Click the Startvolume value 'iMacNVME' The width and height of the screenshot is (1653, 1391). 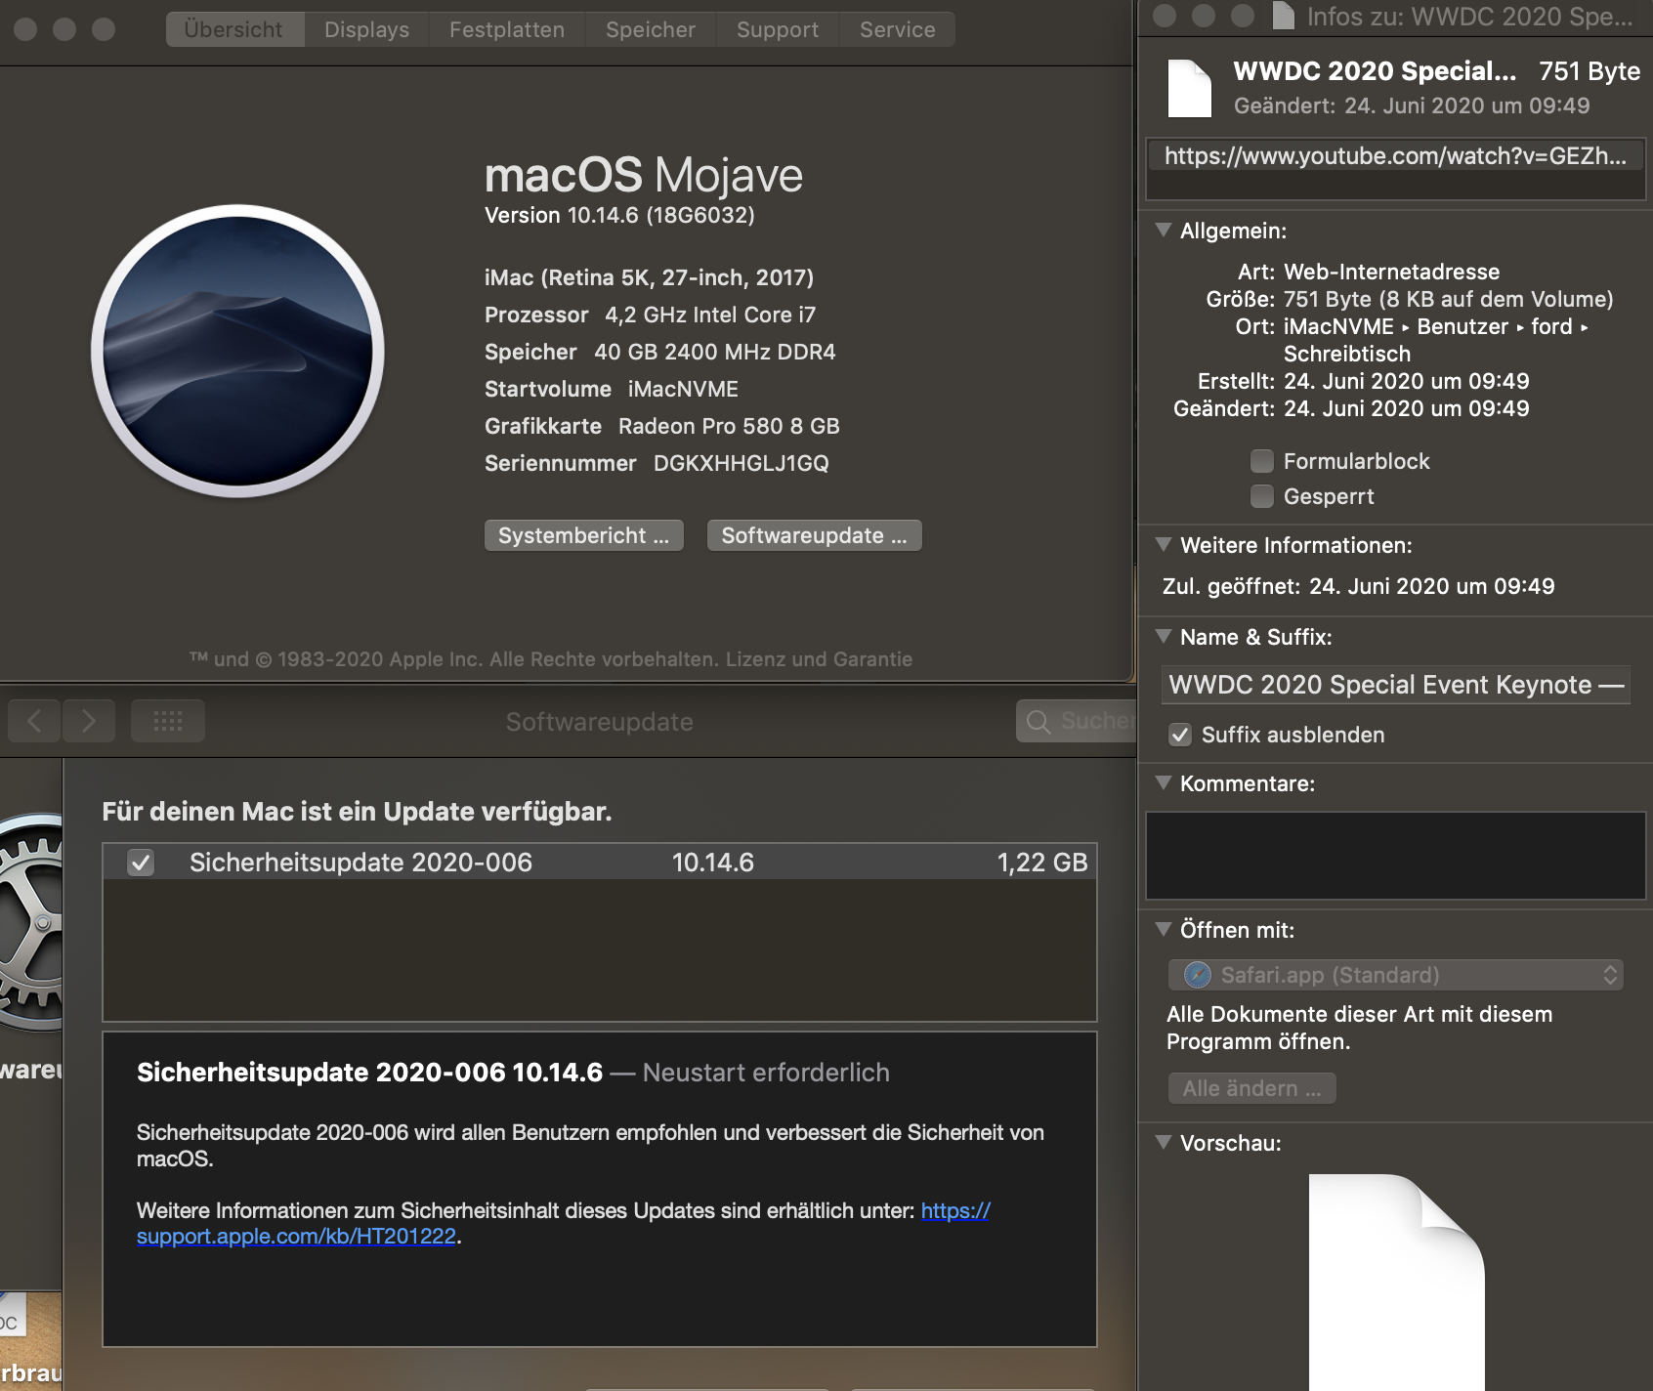pyautogui.click(x=684, y=389)
